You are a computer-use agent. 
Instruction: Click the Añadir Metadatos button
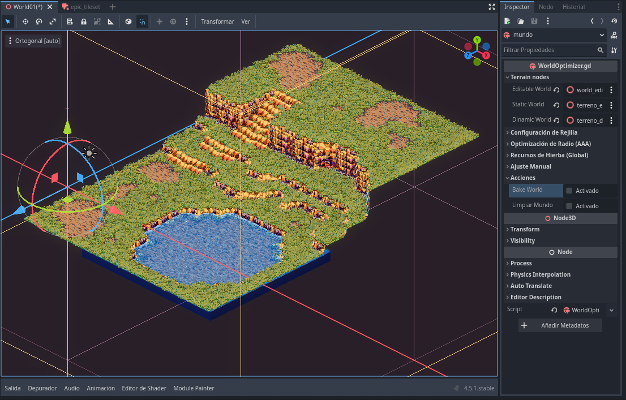[x=560, y=325]
